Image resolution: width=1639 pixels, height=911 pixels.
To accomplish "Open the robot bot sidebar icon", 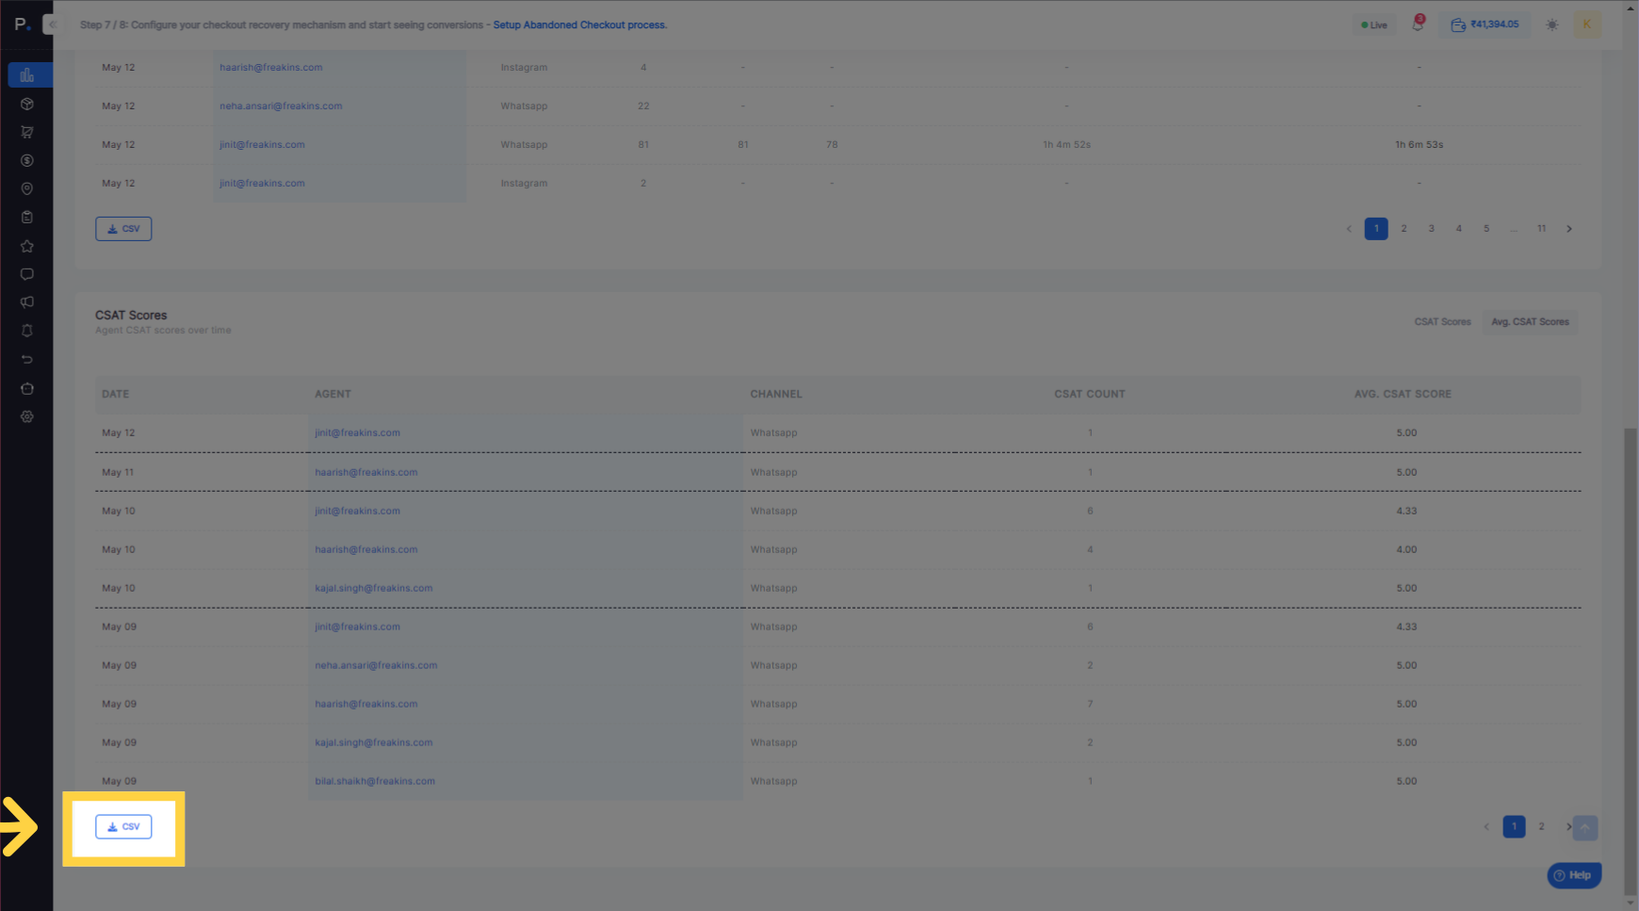I will click(x=27, y=388).
